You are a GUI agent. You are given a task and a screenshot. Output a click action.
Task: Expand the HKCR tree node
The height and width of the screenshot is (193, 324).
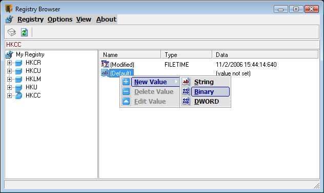pyautogui.click(x=9, y=63)
